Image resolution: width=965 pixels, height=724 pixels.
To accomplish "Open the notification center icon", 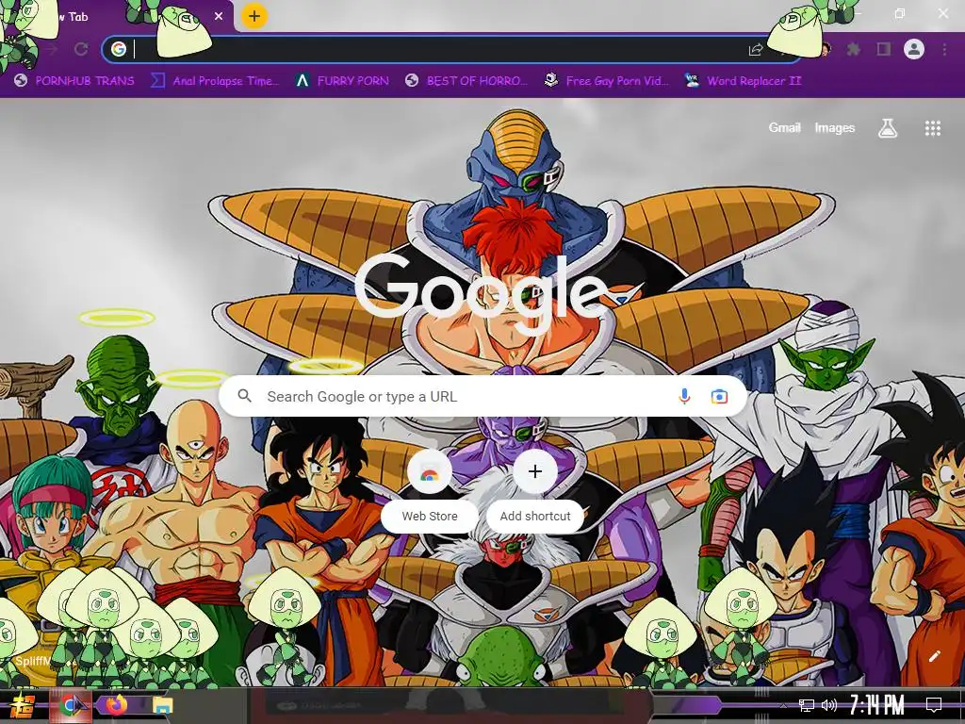I will point(934,705).
